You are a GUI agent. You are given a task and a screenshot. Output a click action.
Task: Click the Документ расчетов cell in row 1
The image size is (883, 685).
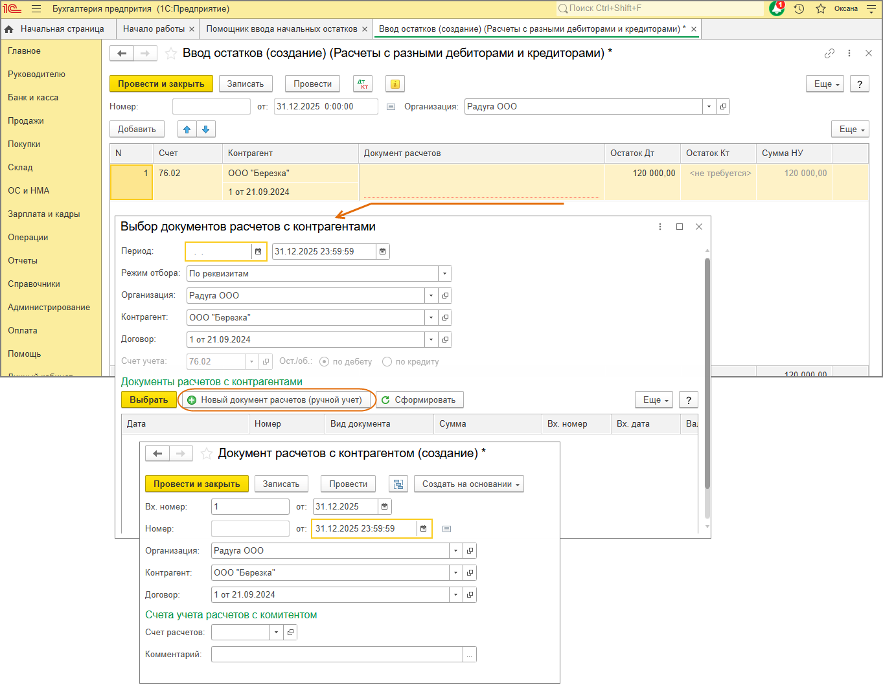pyautogui.click(x=481, y=183)
